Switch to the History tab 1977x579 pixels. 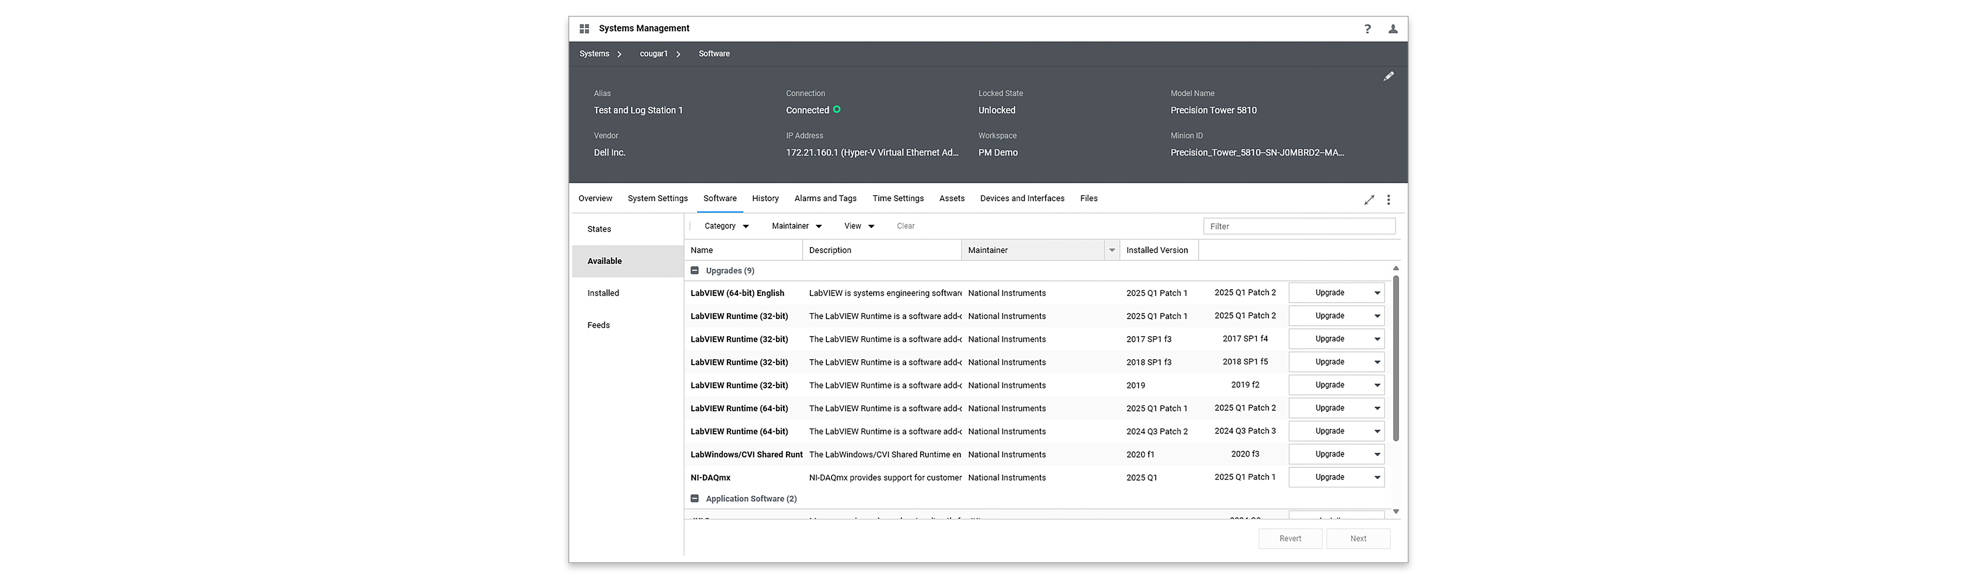point(765,199)
